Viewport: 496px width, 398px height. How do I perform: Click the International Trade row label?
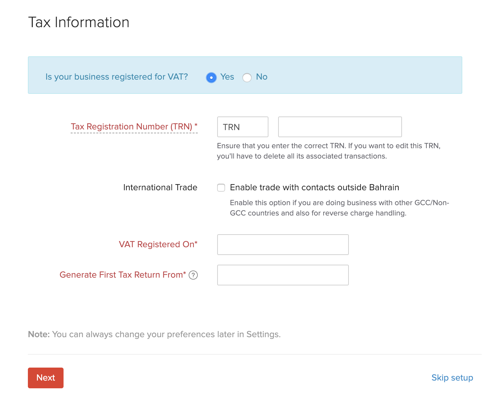[x=160, y=187]
